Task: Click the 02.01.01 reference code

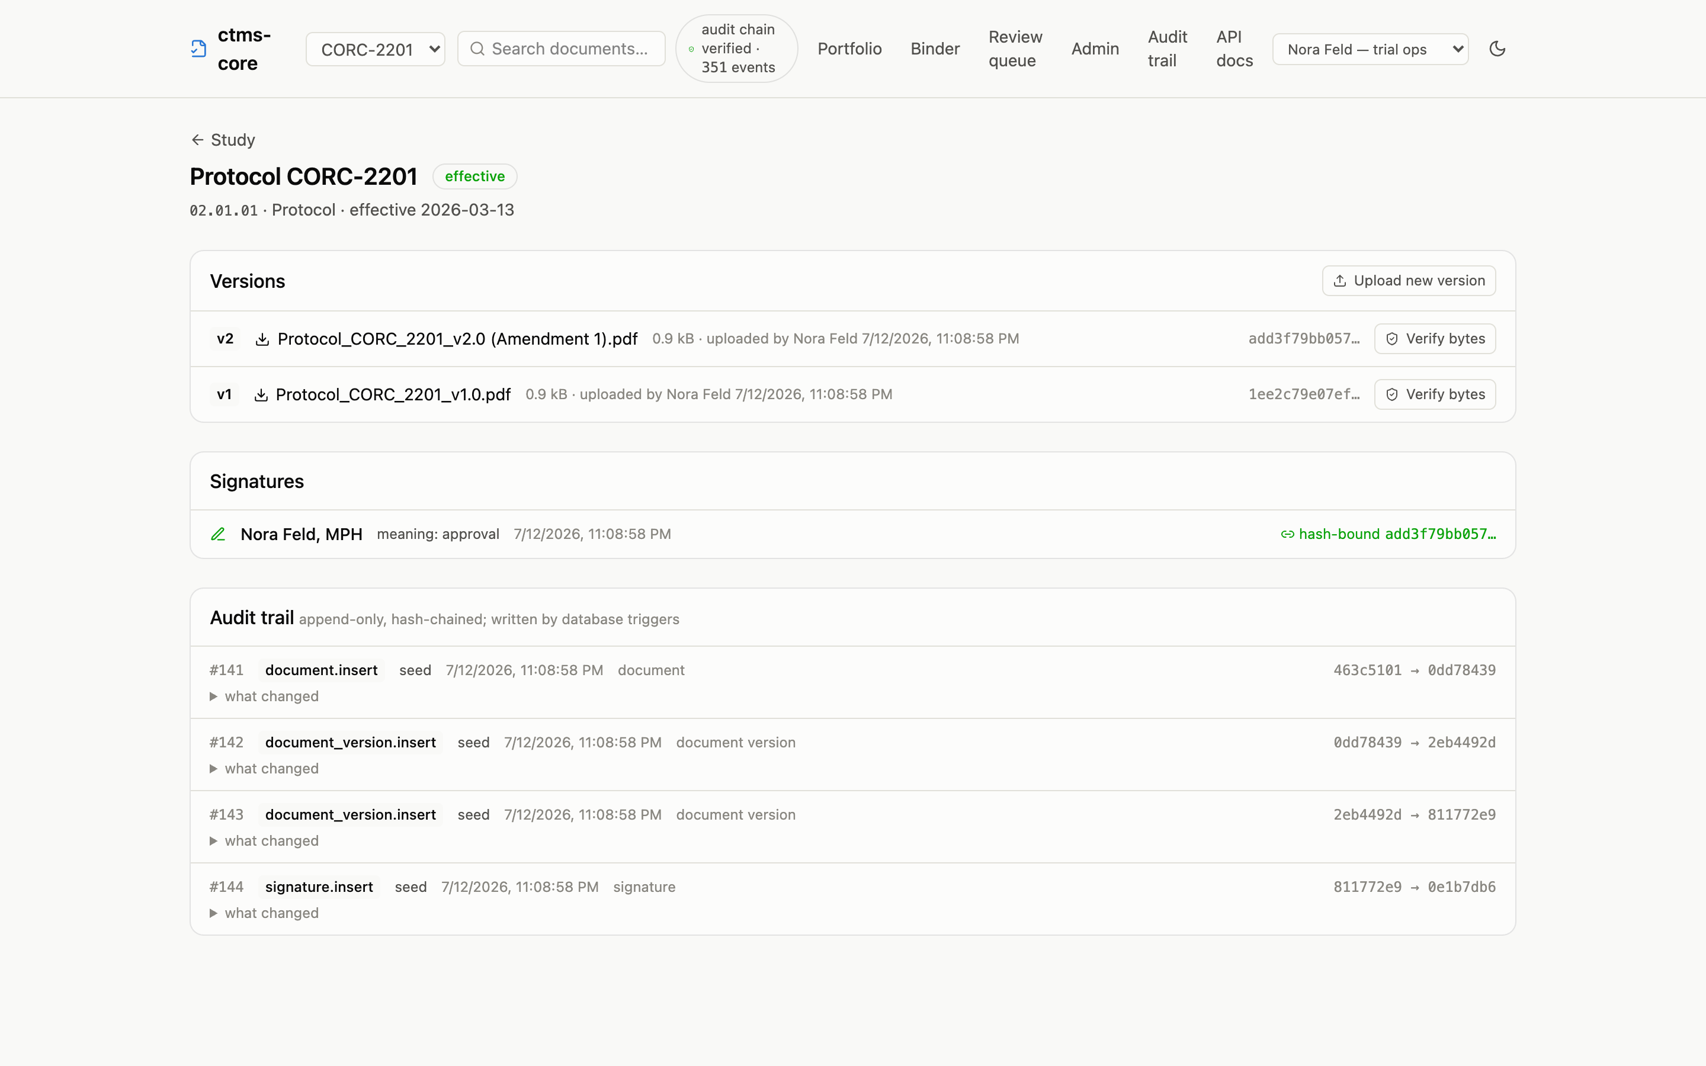Action: [x=223, y=211]
